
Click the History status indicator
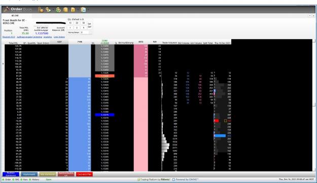point(34,179)
